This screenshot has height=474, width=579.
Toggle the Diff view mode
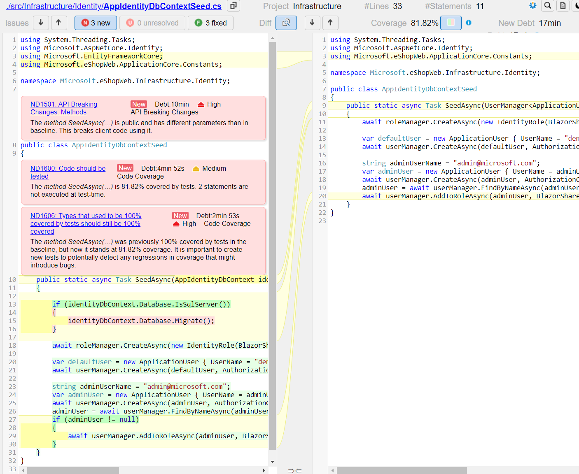pos(286,23)
